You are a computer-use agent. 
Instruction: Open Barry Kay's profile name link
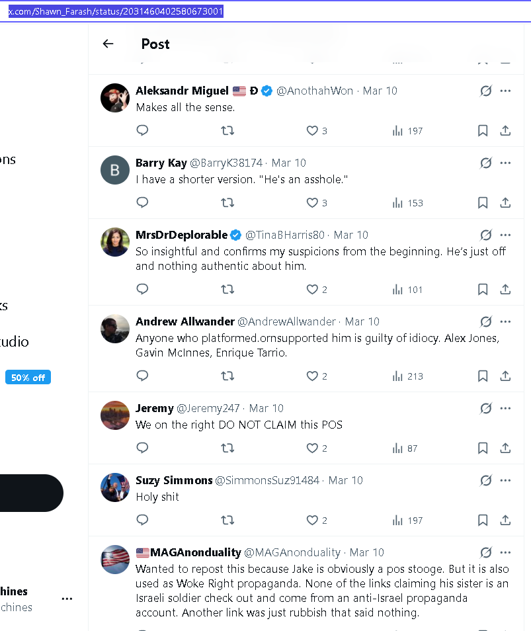tap(161, 163)
